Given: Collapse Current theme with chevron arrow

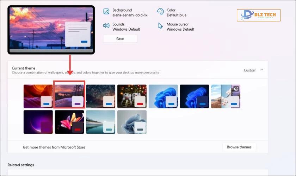Looking at the screenshot, I should click(261, 70).
